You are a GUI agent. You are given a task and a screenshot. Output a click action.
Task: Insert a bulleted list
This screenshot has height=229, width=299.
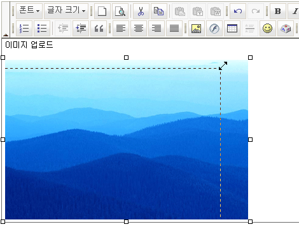42,28
